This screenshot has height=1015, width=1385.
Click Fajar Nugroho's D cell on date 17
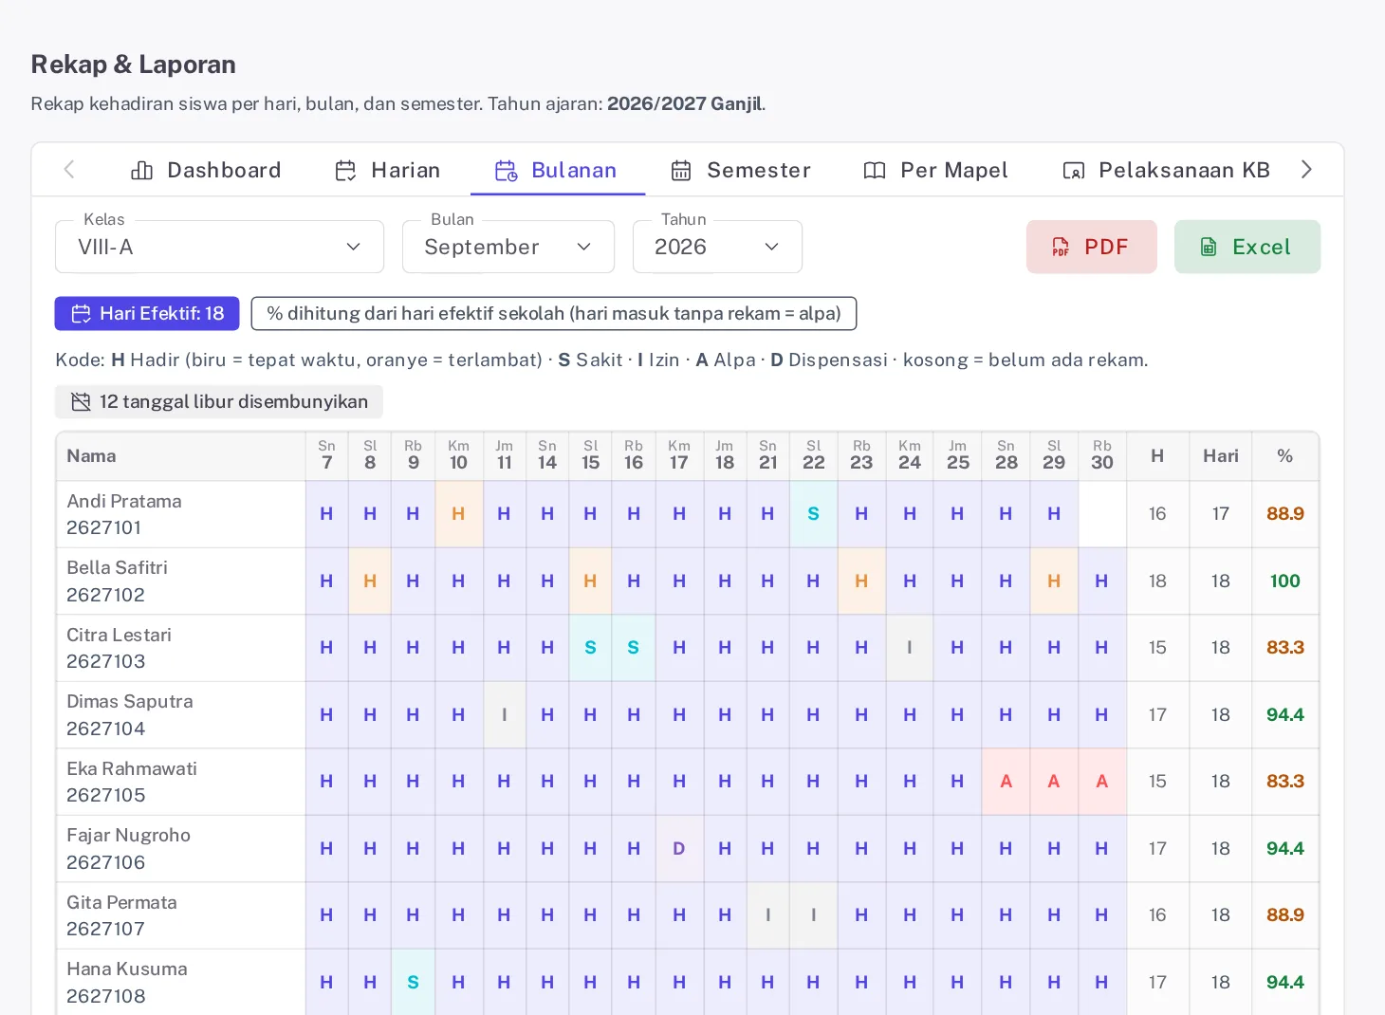[x=679, y=849]
